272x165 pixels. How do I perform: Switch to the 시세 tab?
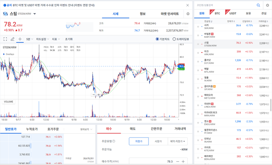[116, 14]
